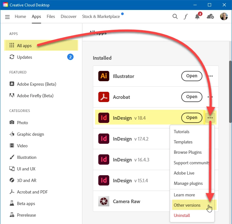
Task: Open Illustrator's more options ellipsis
Action: click(x=210, y=76)
